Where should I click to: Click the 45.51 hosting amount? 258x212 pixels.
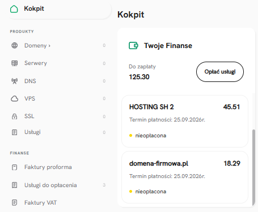pos(231,107)
